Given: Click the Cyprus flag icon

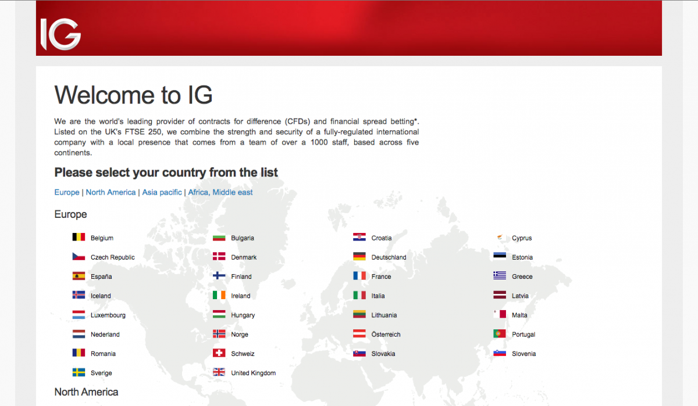Looking at the screenshot, I should point(500,237).
